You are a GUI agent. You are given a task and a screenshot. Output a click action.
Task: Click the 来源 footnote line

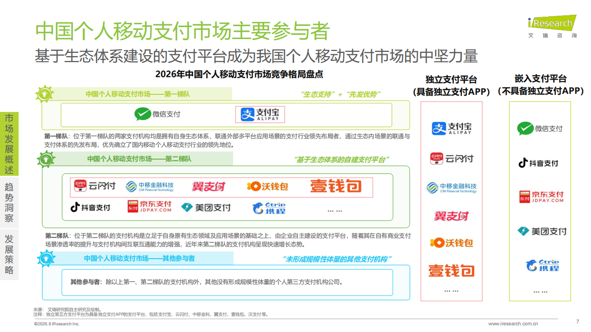click(67, 310)
